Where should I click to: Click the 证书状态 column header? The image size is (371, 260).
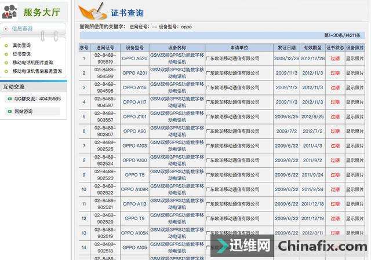coord(335,47)
